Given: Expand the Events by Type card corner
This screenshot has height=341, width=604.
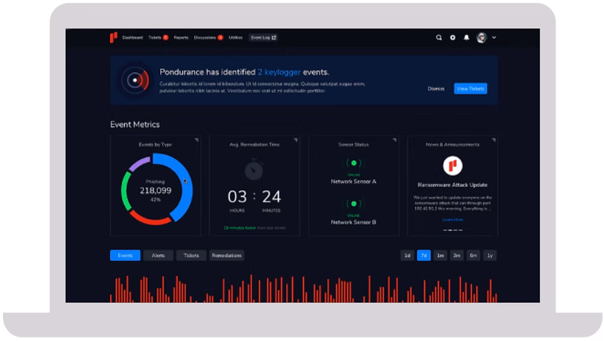Looking at the screenshot, I should coord(197,140).
